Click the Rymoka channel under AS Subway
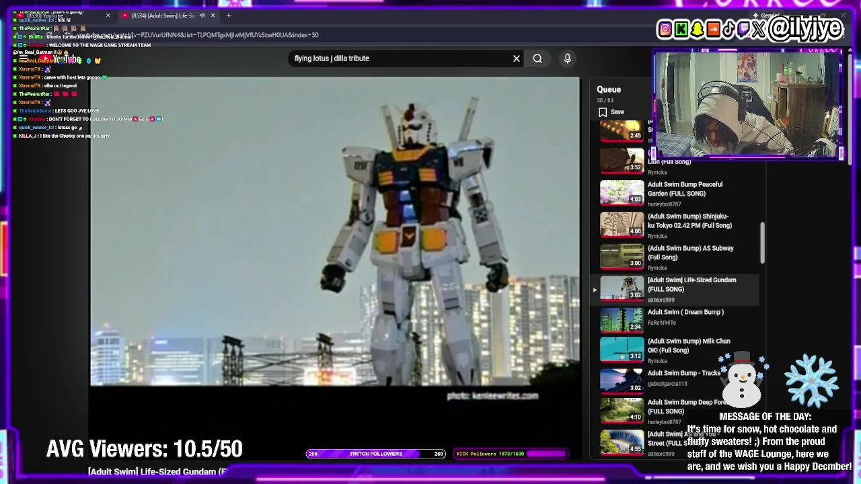The width and height of the screenshot is (861, 484). click(657, 268)
